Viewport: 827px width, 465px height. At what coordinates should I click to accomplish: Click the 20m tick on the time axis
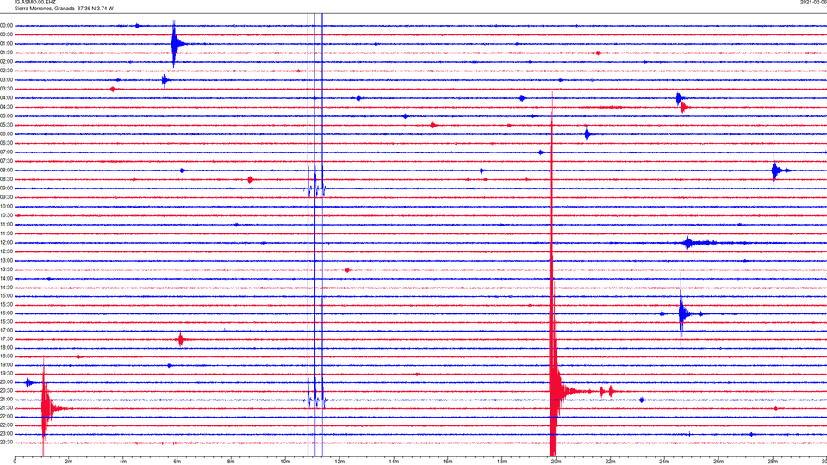(556, 462)
